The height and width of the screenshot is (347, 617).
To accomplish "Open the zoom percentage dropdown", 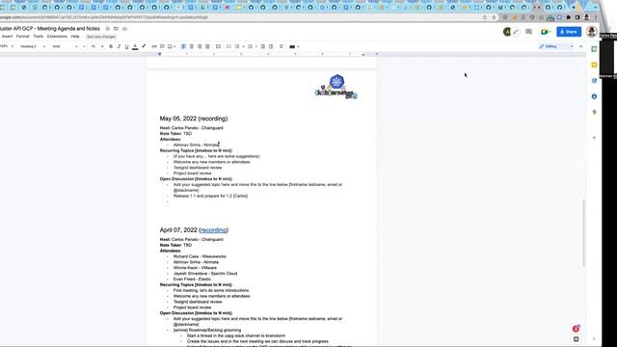I will pos(6,46).
